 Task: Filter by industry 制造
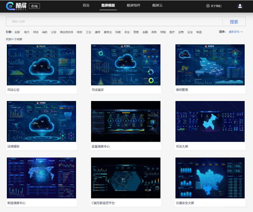(199, 32)
